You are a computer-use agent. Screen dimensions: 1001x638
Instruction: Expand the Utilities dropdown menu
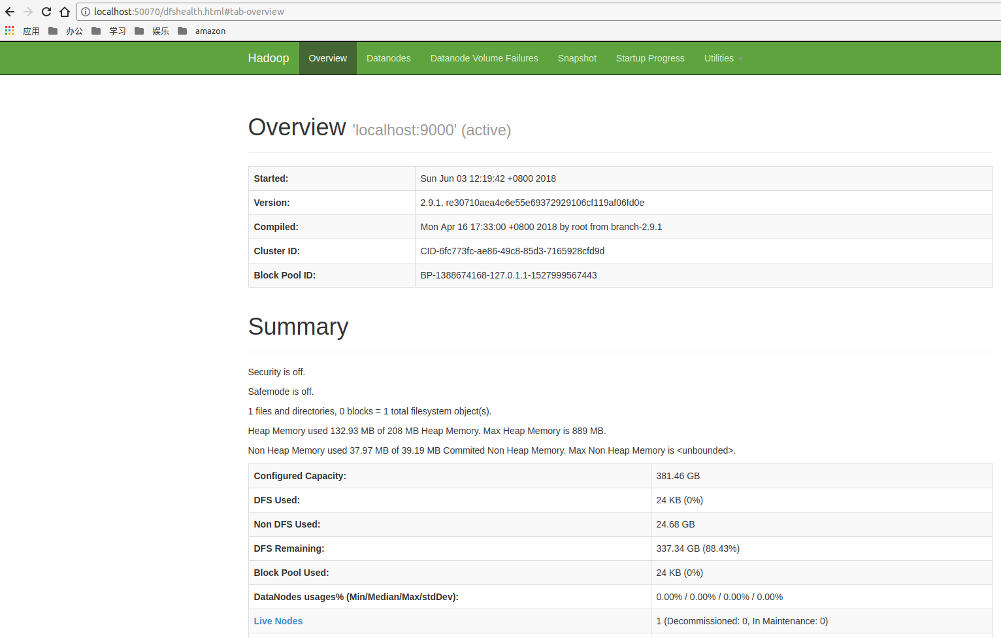[723, 58]
